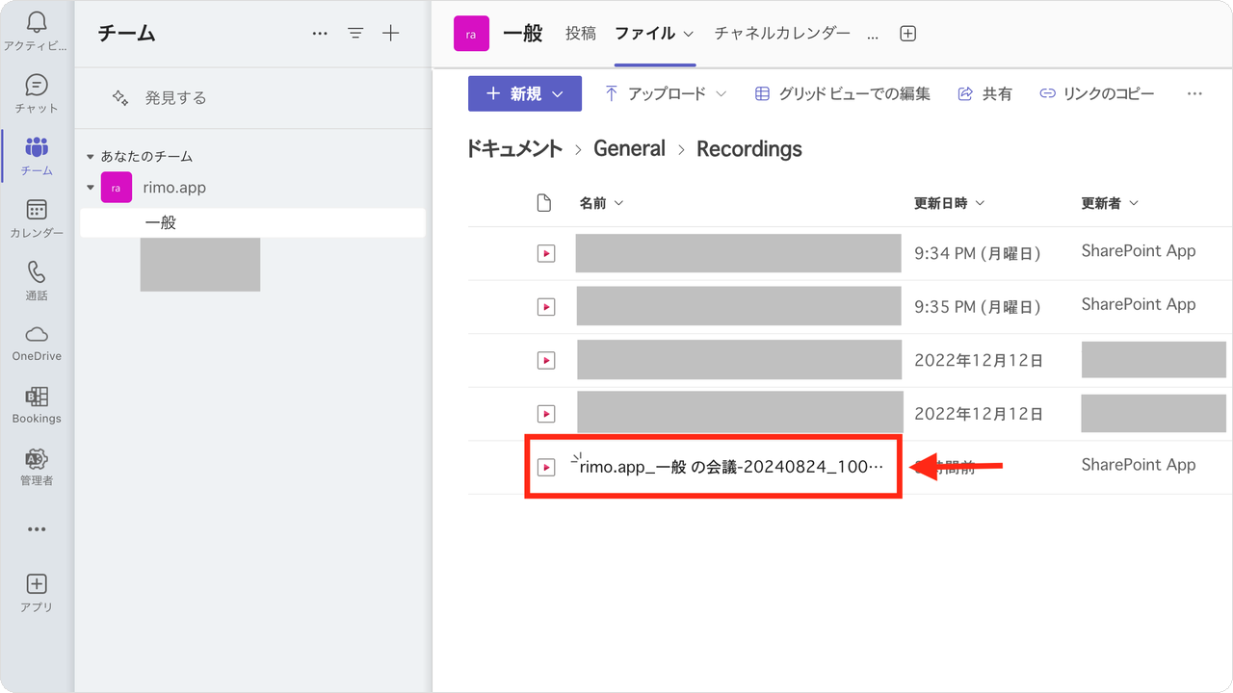
Task: Open the Activity bell icon
Action: pos(37,23)
